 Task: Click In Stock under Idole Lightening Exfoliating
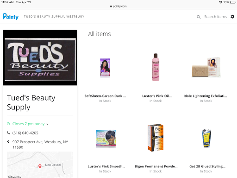tap(206, 101)
